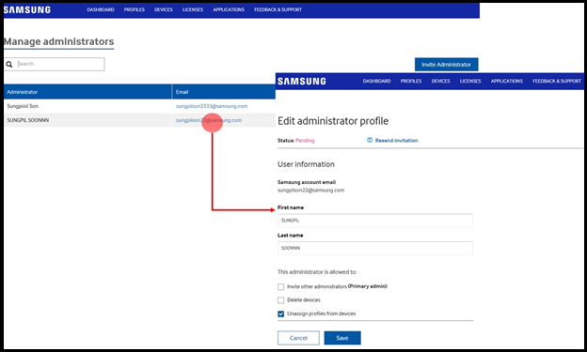Image resolution: width=587 pixels, height=352 pixels.
Task: Click the envelope icon beside Resend invitation
Action: click(x=370, y=140)
